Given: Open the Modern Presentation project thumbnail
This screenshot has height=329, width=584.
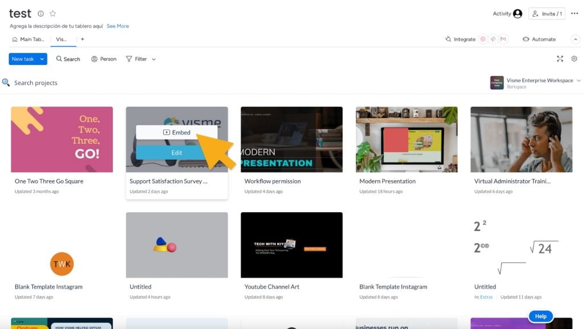Looking at the screenshot, I should [406, 139].
